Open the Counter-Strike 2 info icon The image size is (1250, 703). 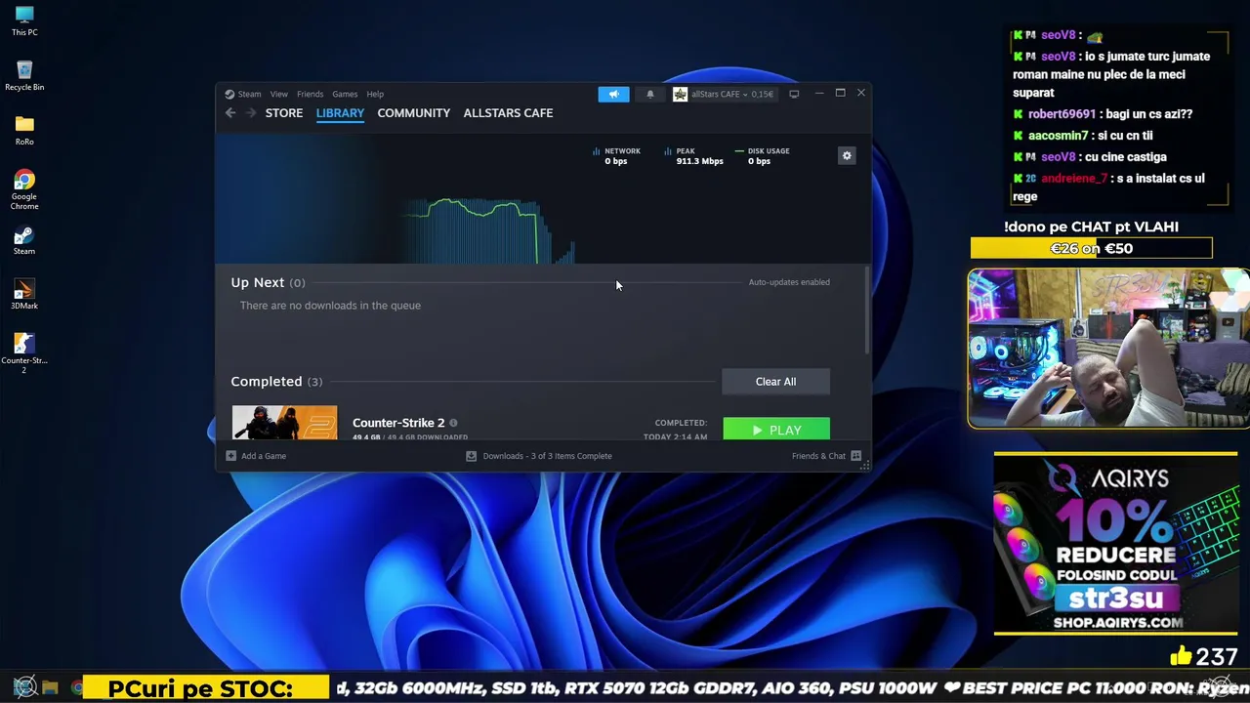(453, 423)
